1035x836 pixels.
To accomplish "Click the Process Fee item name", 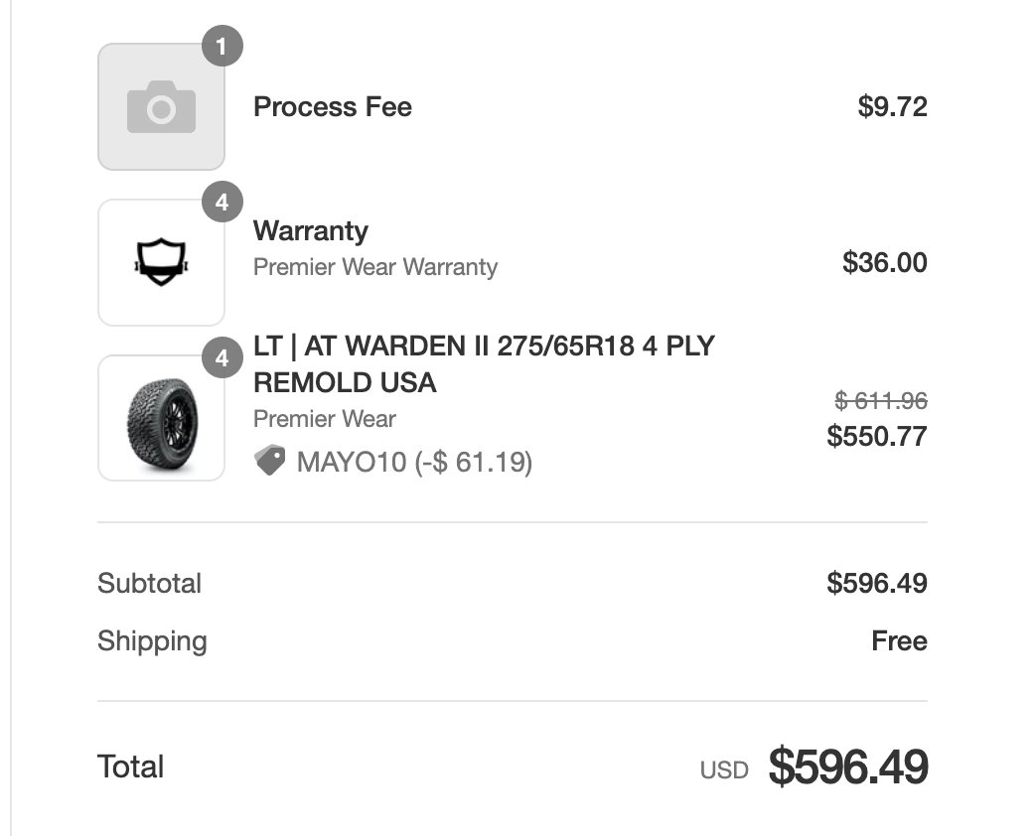I will [333, 107].
